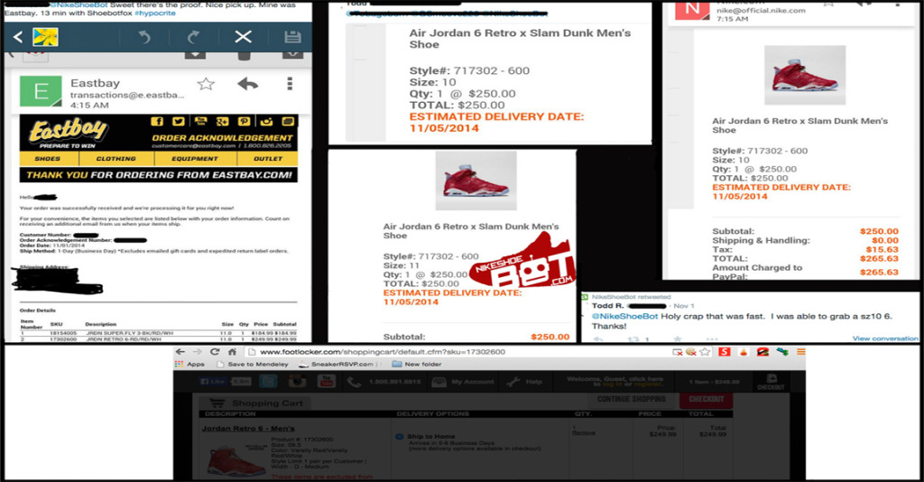Viewport: 924px width, 482px height.
Task: Click the red CHECKOUT button
Action: tap(707, 399)
